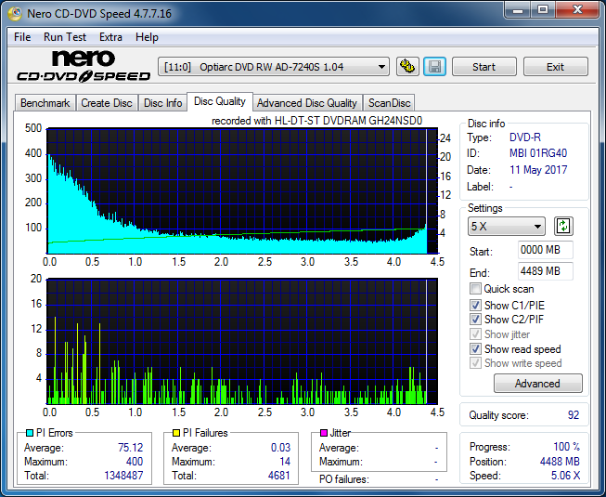Open the File menu
Viewport: 606px width, 497px height.
[x=22, y=37]
